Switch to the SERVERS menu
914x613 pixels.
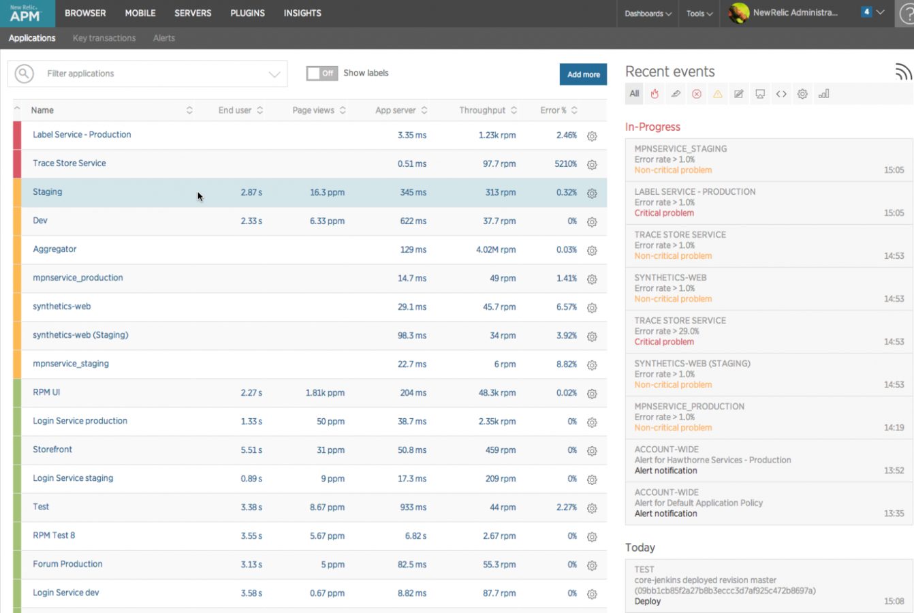pos(193,13)
